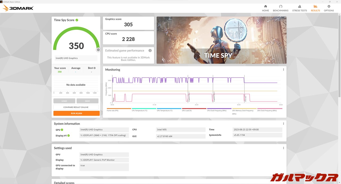
Task: Click Compare Result Online
Action: [76, 107]
